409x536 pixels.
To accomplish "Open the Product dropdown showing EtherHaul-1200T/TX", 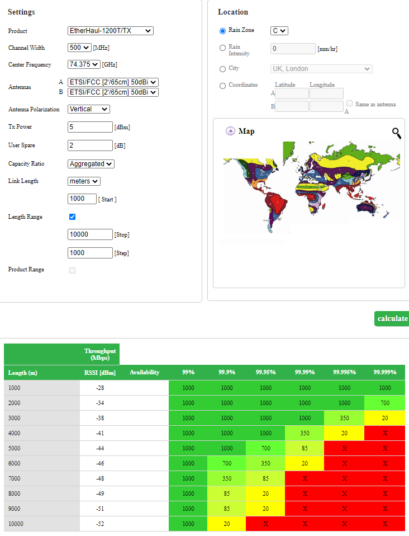I will coord(110,31).
